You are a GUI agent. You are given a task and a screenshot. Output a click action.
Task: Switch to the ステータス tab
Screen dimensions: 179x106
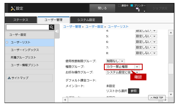click(21, 20)
